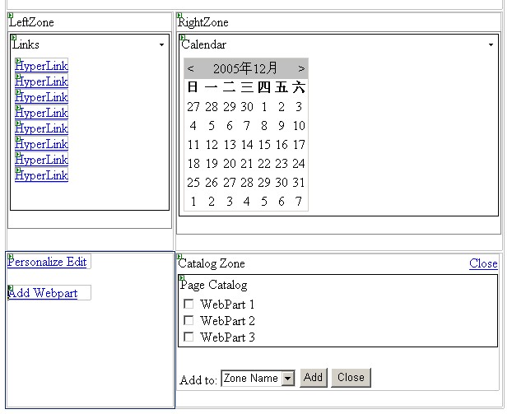Select December 12 in the calendar
Screen dimensions: 512x414
click(x=212, y=145)
